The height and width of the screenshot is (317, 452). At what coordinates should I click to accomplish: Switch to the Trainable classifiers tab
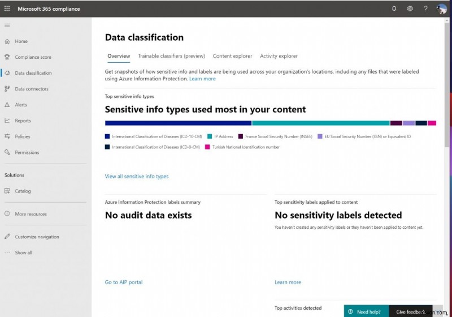[171, 56]
